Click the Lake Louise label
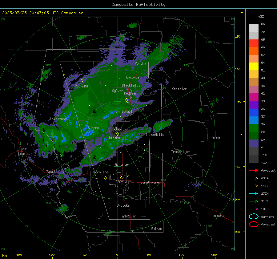The image size is (277, 259). point(24,151)
